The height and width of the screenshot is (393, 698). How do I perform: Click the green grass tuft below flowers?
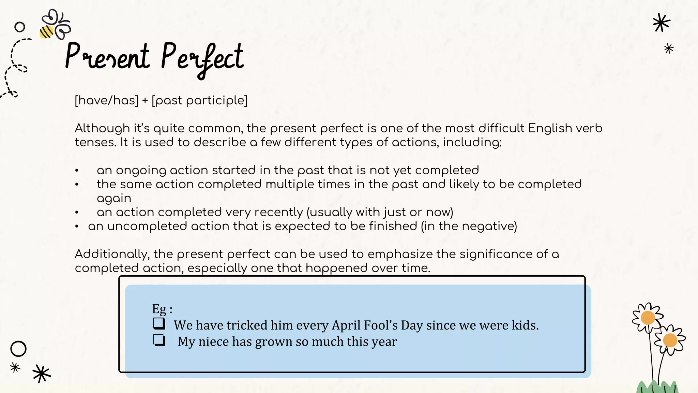(656, 388)
